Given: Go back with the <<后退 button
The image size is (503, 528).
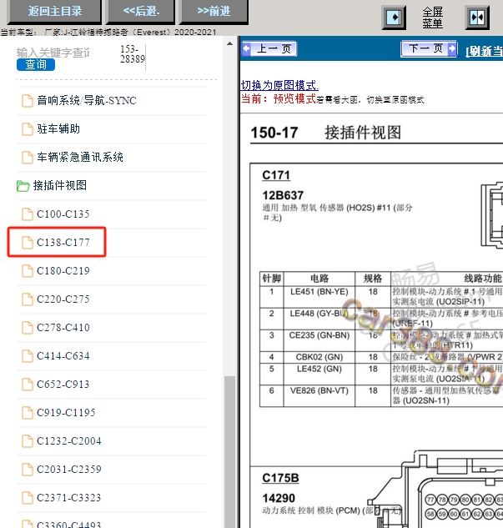Looking at the screenshot, I should pos(141,11).
